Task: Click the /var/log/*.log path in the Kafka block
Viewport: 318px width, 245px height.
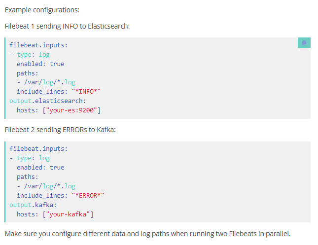Action: click(50, 186)
